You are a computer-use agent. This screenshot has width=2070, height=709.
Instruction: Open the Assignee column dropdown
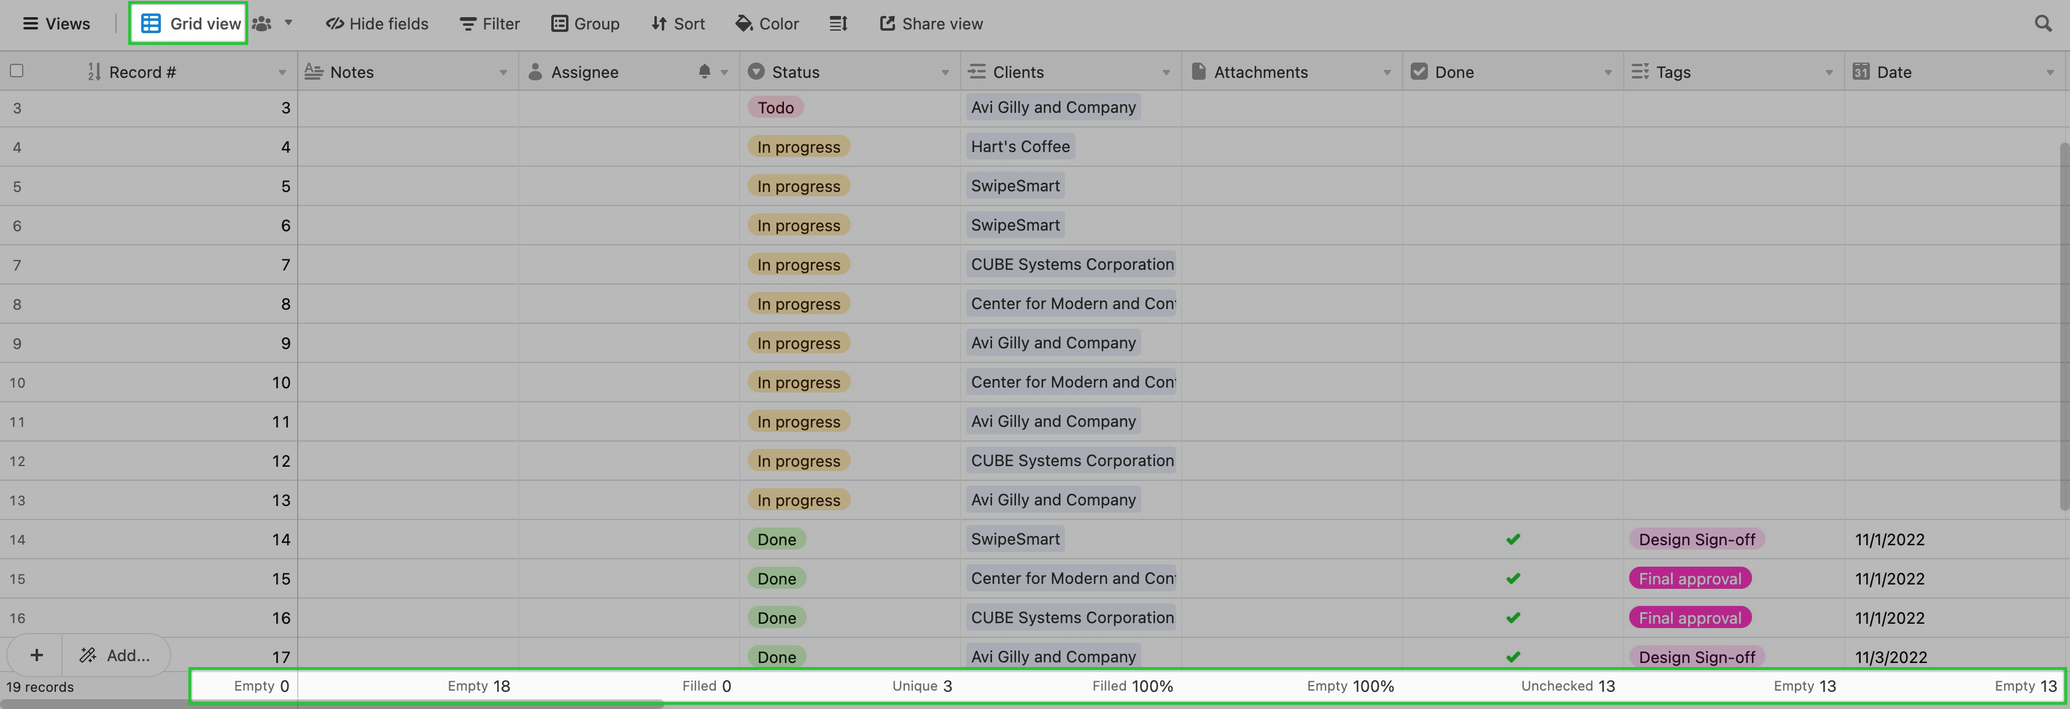tap(724, 72)
